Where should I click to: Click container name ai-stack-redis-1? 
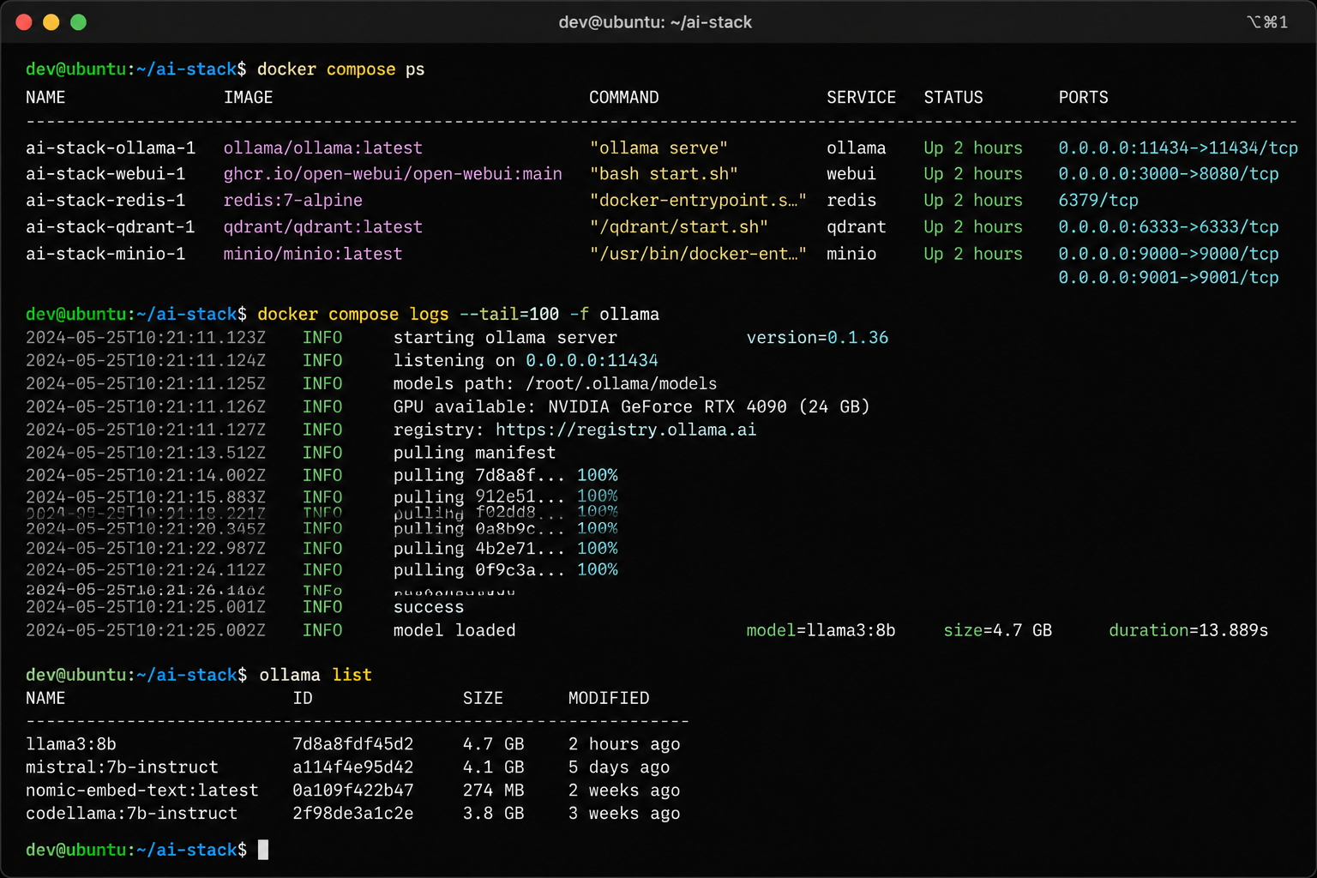pos(105,201)
